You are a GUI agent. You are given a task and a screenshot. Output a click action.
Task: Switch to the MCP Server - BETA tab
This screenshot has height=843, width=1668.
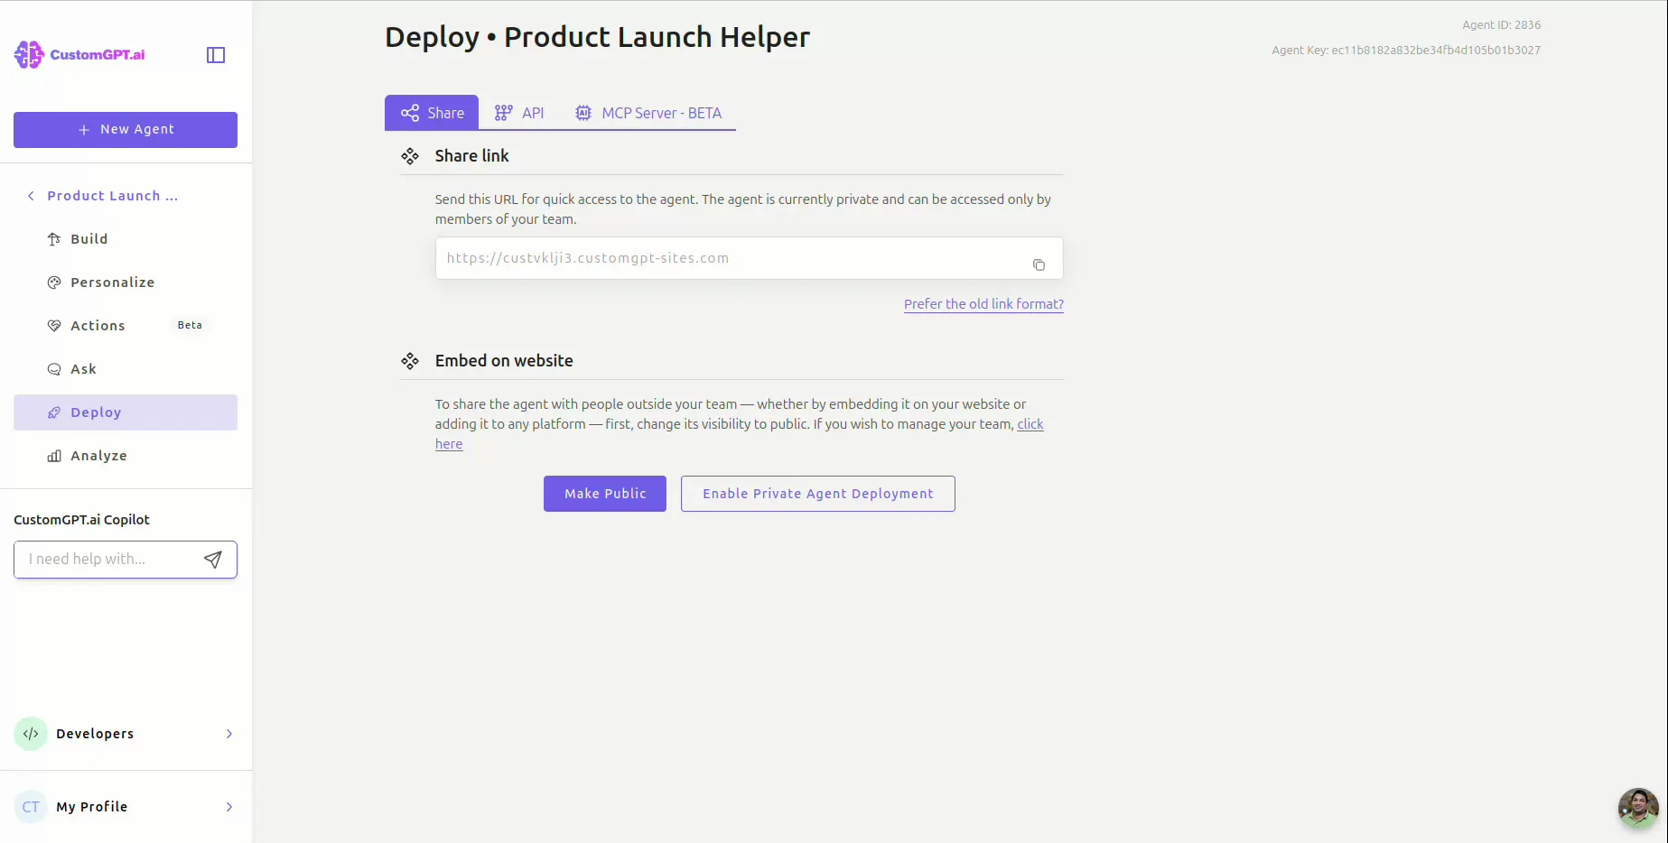pyautogui.click(x=648, y=113)
